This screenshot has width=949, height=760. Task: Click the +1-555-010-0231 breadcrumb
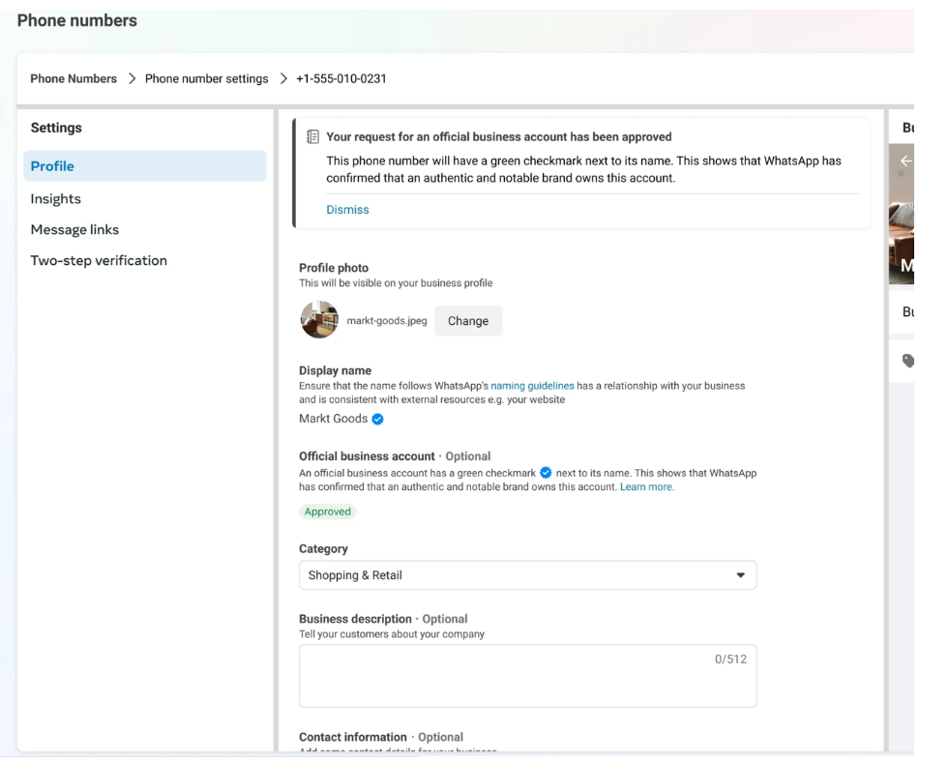(341, 78)
